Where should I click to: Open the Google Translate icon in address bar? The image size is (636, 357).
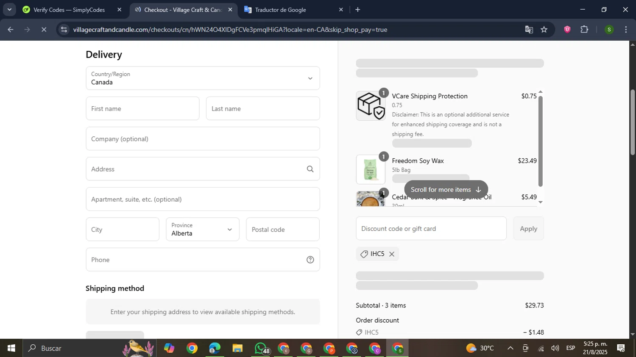[529, 30]
